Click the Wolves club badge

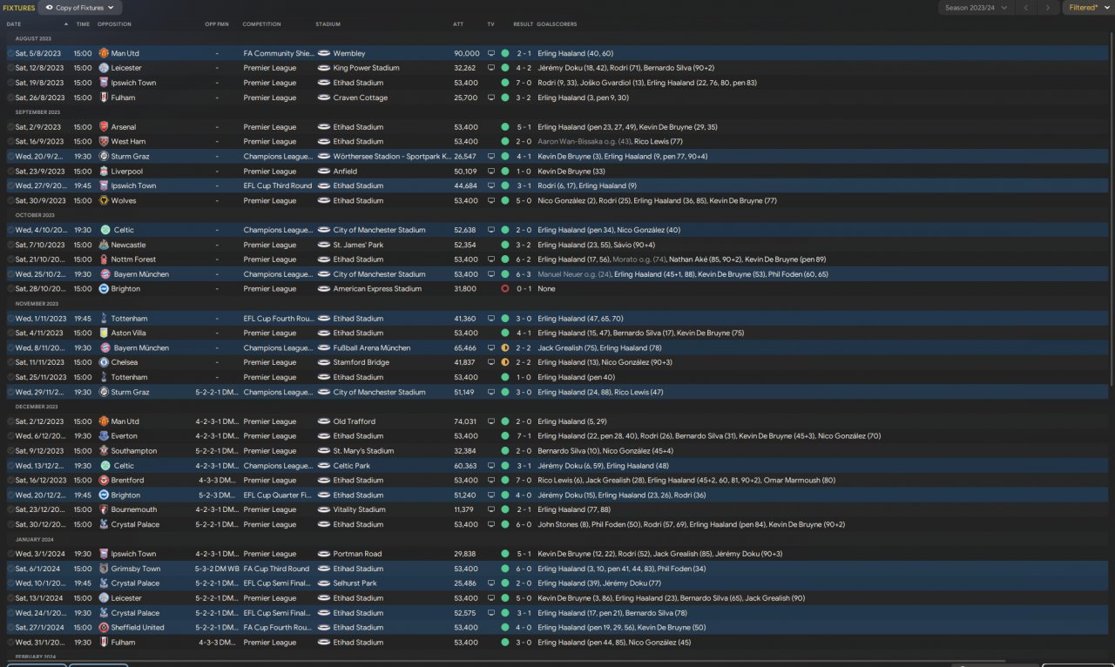104,201
